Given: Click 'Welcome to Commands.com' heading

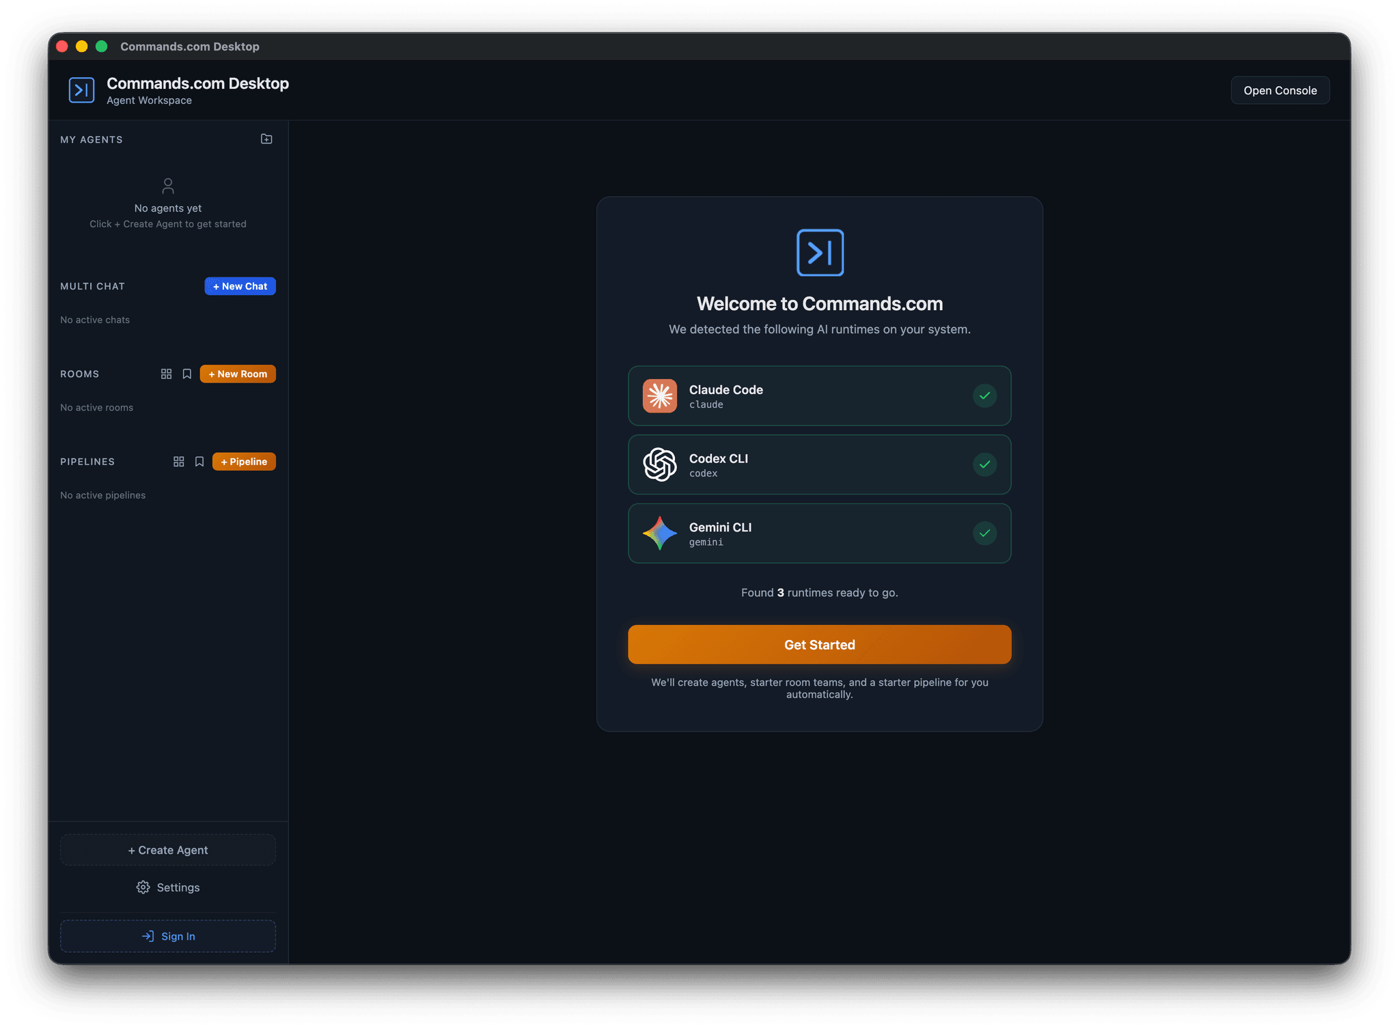Looking at the screenshot, I should coord(820,304).
